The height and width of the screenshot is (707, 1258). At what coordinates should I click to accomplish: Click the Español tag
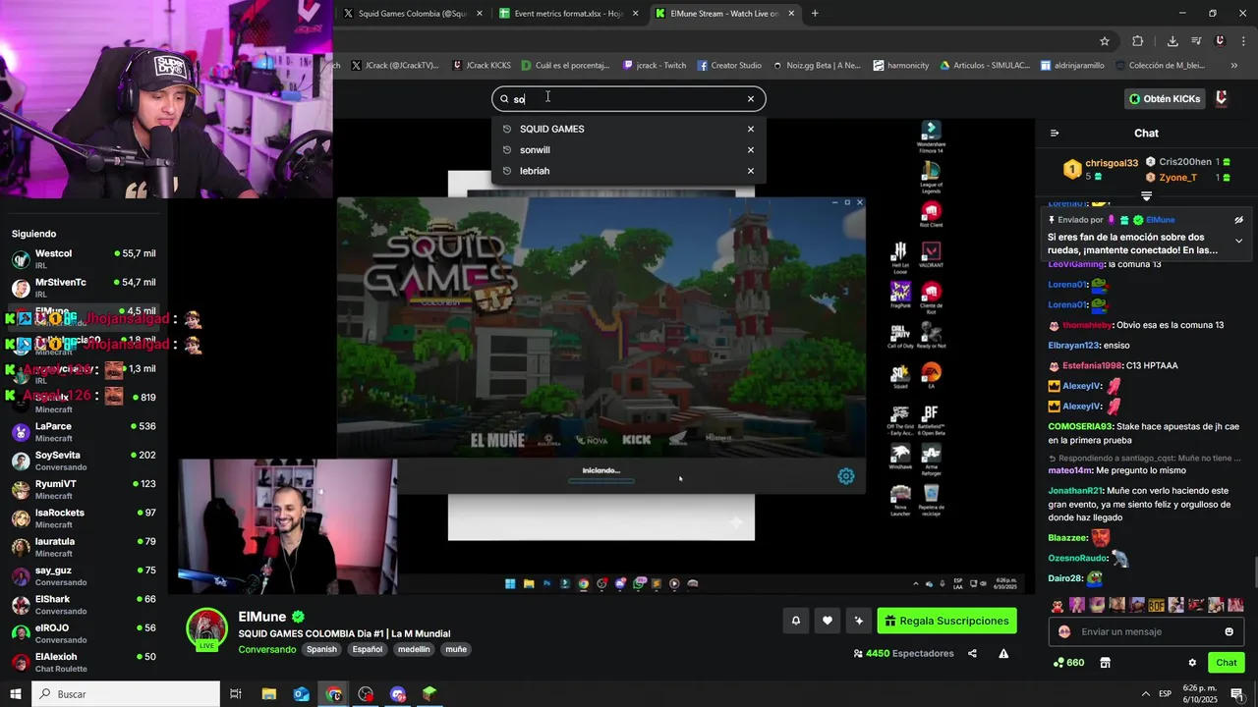pyautogui.click(x=368, y=649)
